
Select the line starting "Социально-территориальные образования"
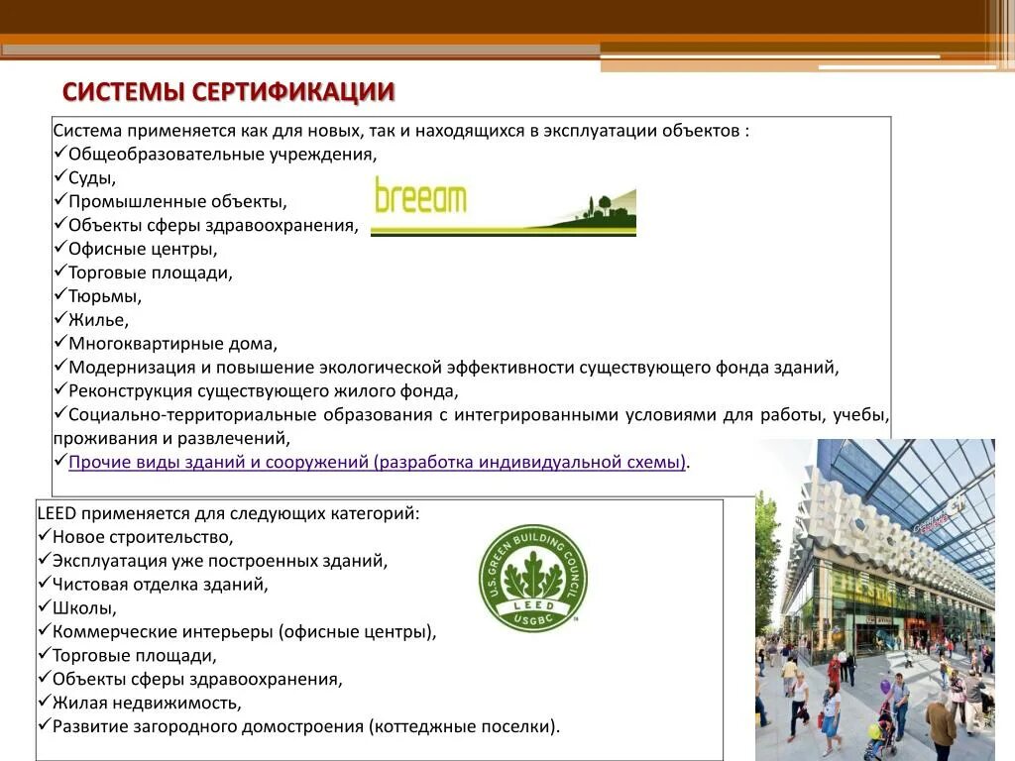(479, 415)
